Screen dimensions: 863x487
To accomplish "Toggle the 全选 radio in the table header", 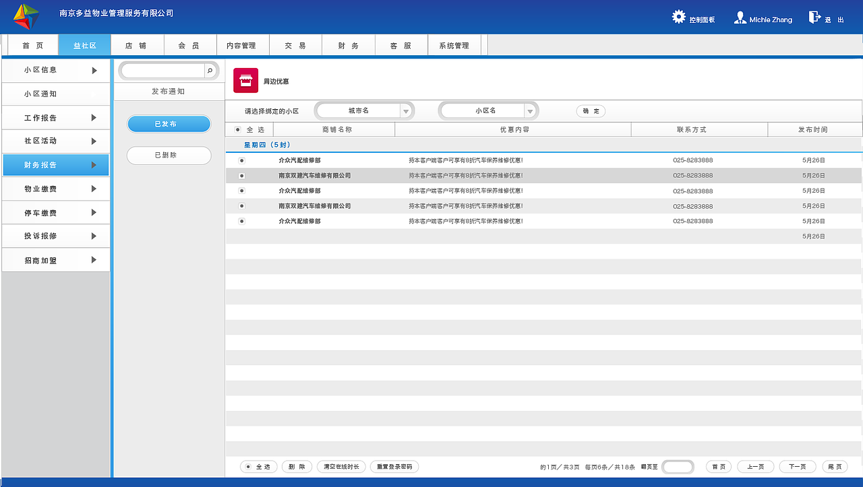I will [x=237, y=129].
